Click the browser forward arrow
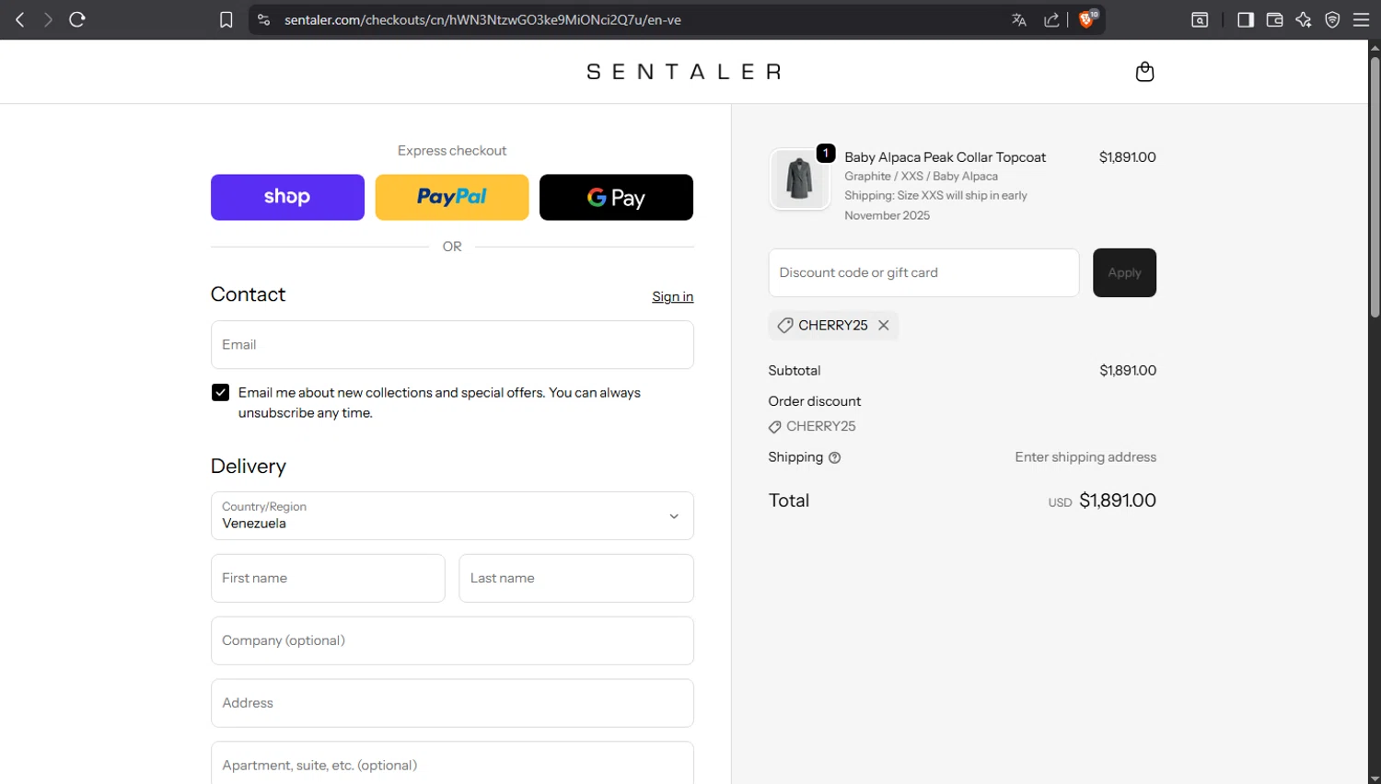The width and height of the screenshot is (1381, 784). [48, 19]
